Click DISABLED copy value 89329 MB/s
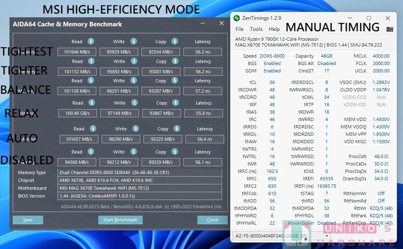403x249 pixels. tap(161, 162)
